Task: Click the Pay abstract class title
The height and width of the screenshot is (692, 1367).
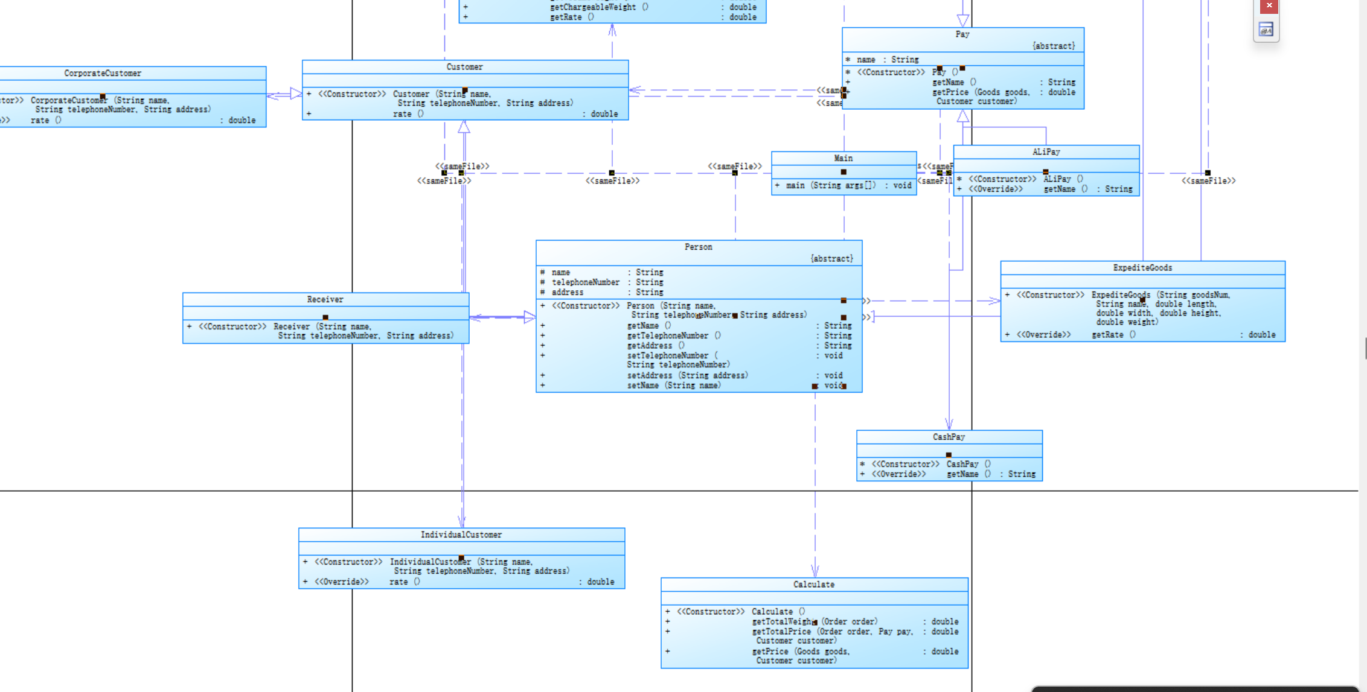Action: pos(962,34)
